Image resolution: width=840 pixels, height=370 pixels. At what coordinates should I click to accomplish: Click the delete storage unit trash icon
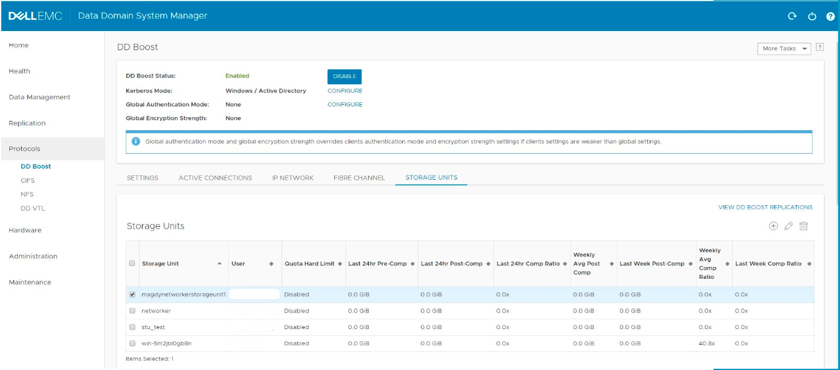803,226
